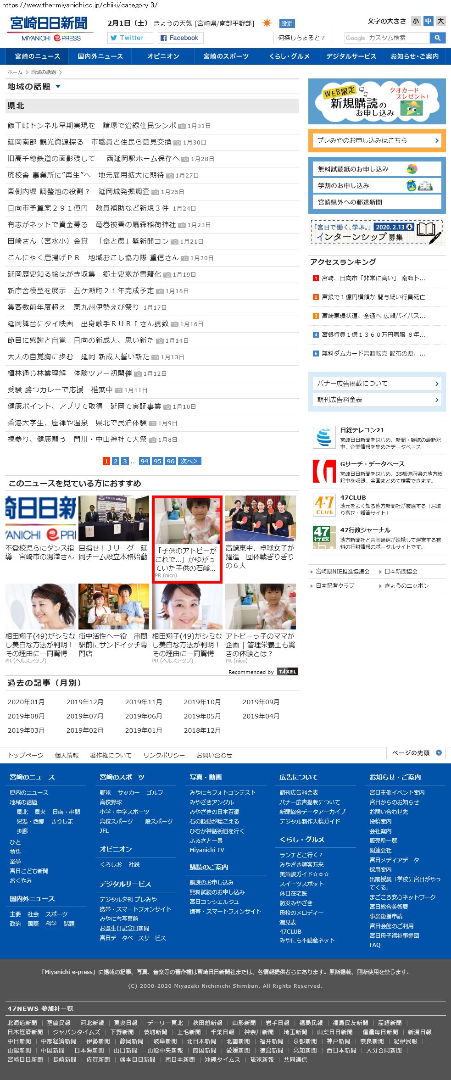Set text size to small (小)
The width and height of the screenshot is (451, 1080).
tap(416, 21)
